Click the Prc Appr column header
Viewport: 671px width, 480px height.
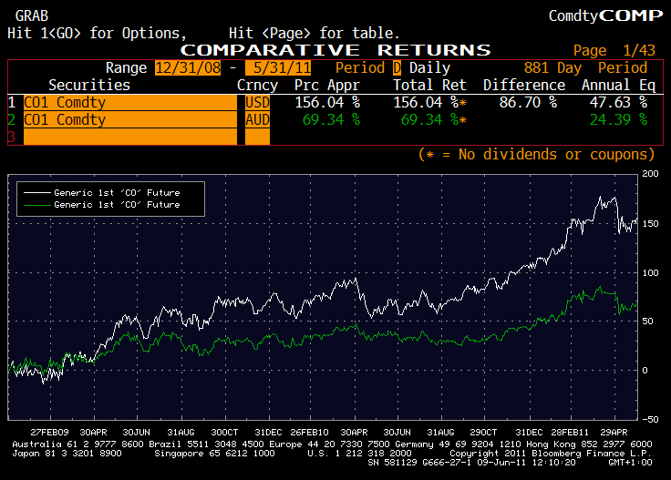click(327, 85)
